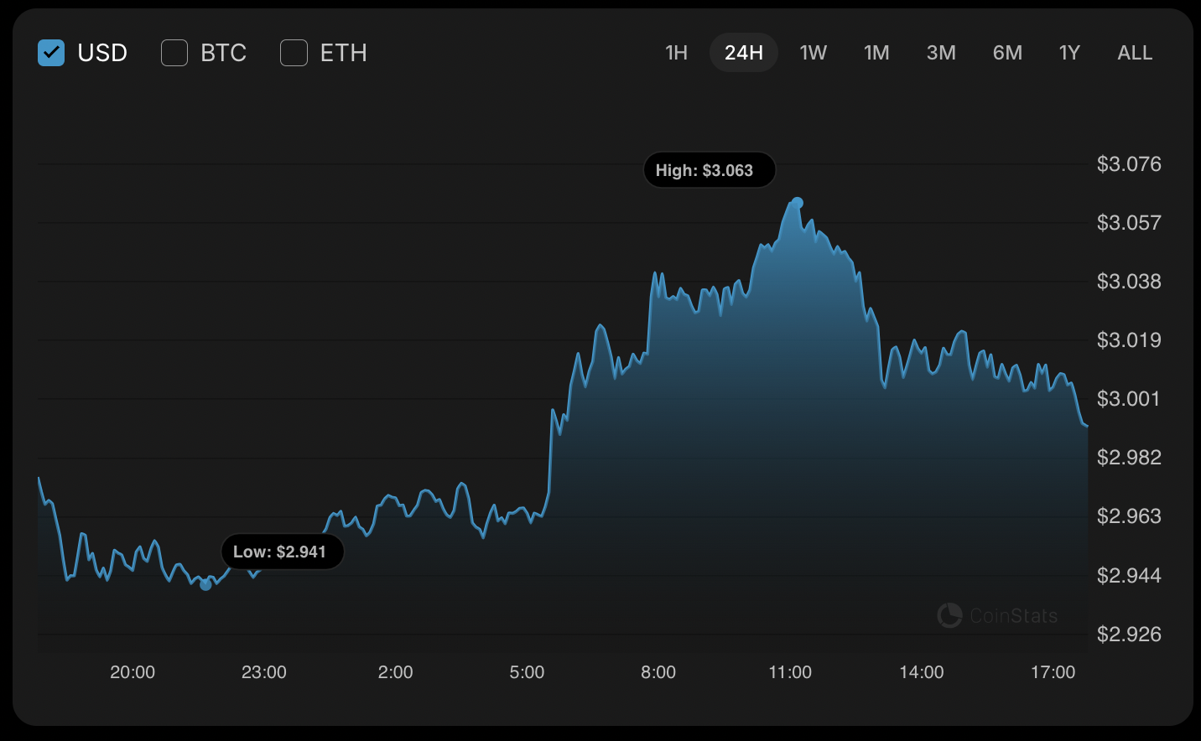
Task: Tick the ETH checkbox
Action: (x=294, y=53)
